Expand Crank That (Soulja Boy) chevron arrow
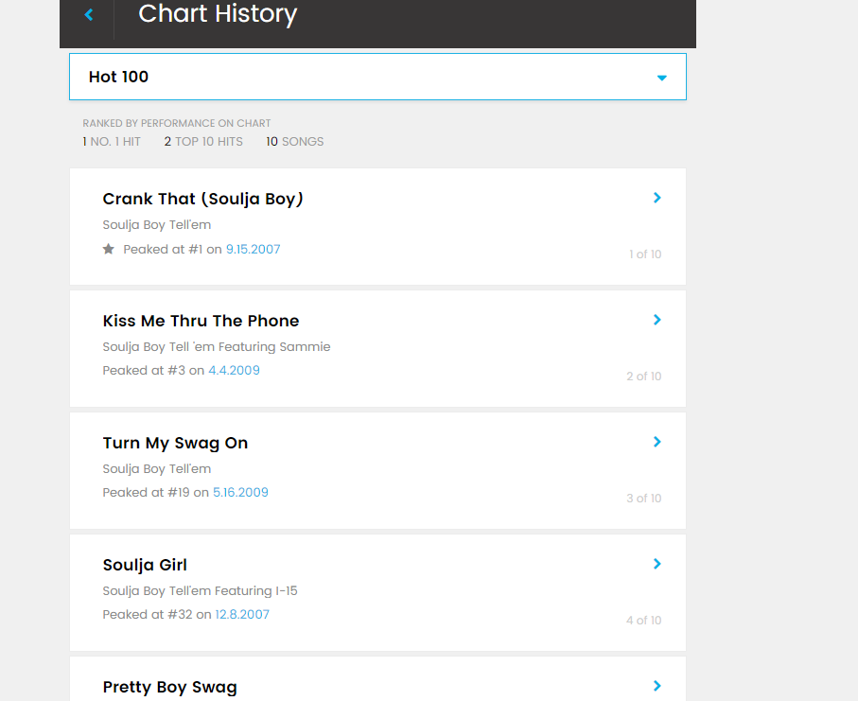858x701 pixels. pos(657,198)
